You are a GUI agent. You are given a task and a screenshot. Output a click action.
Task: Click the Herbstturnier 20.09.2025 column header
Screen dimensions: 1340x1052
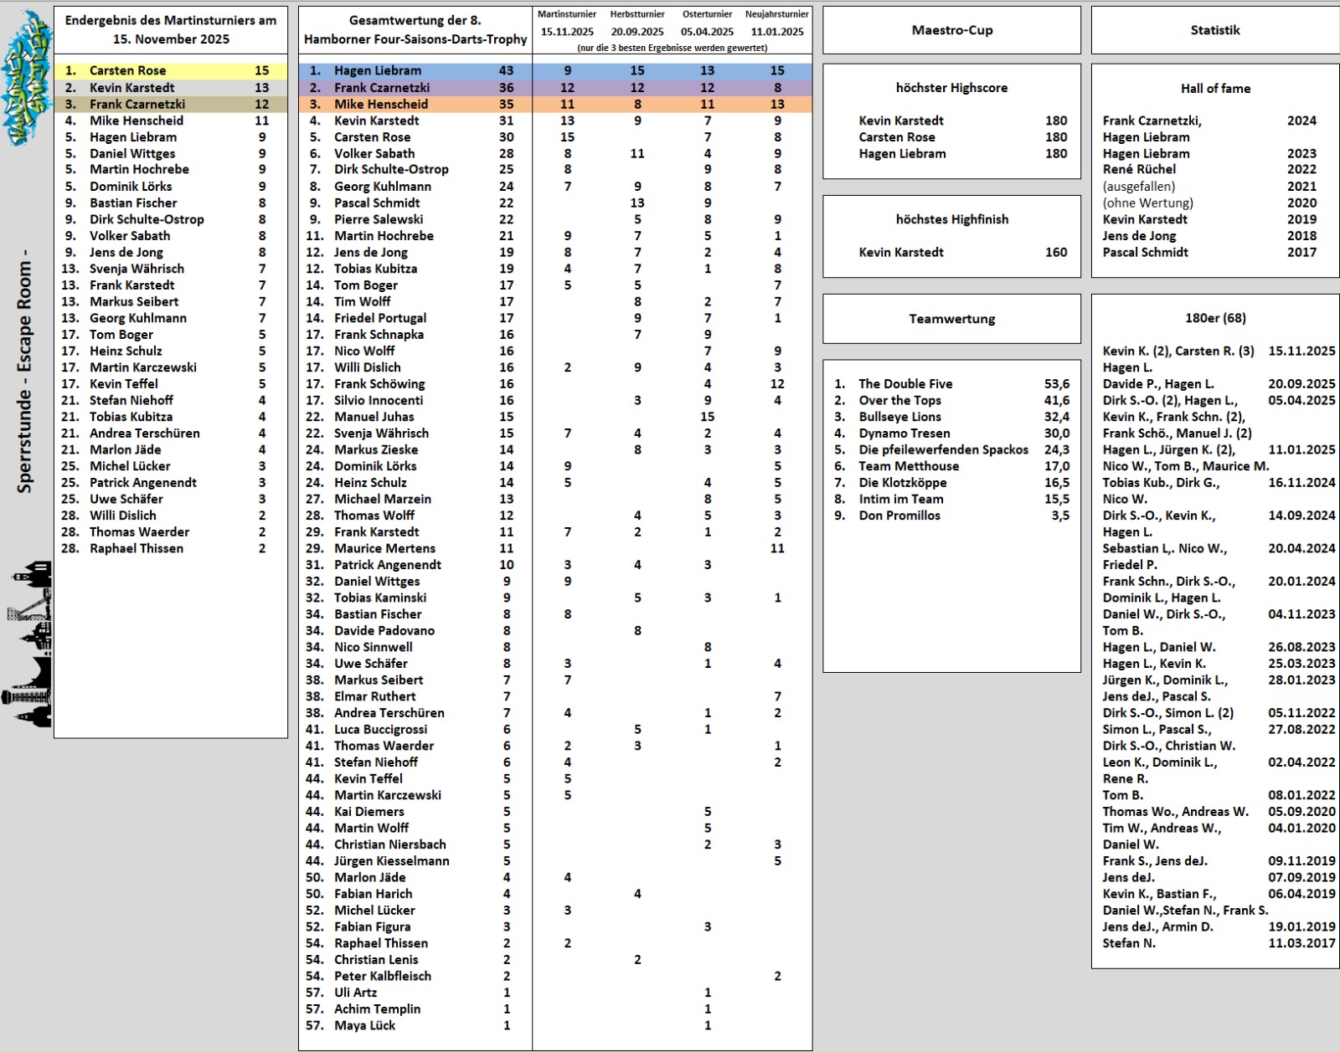tap(637, 23)
